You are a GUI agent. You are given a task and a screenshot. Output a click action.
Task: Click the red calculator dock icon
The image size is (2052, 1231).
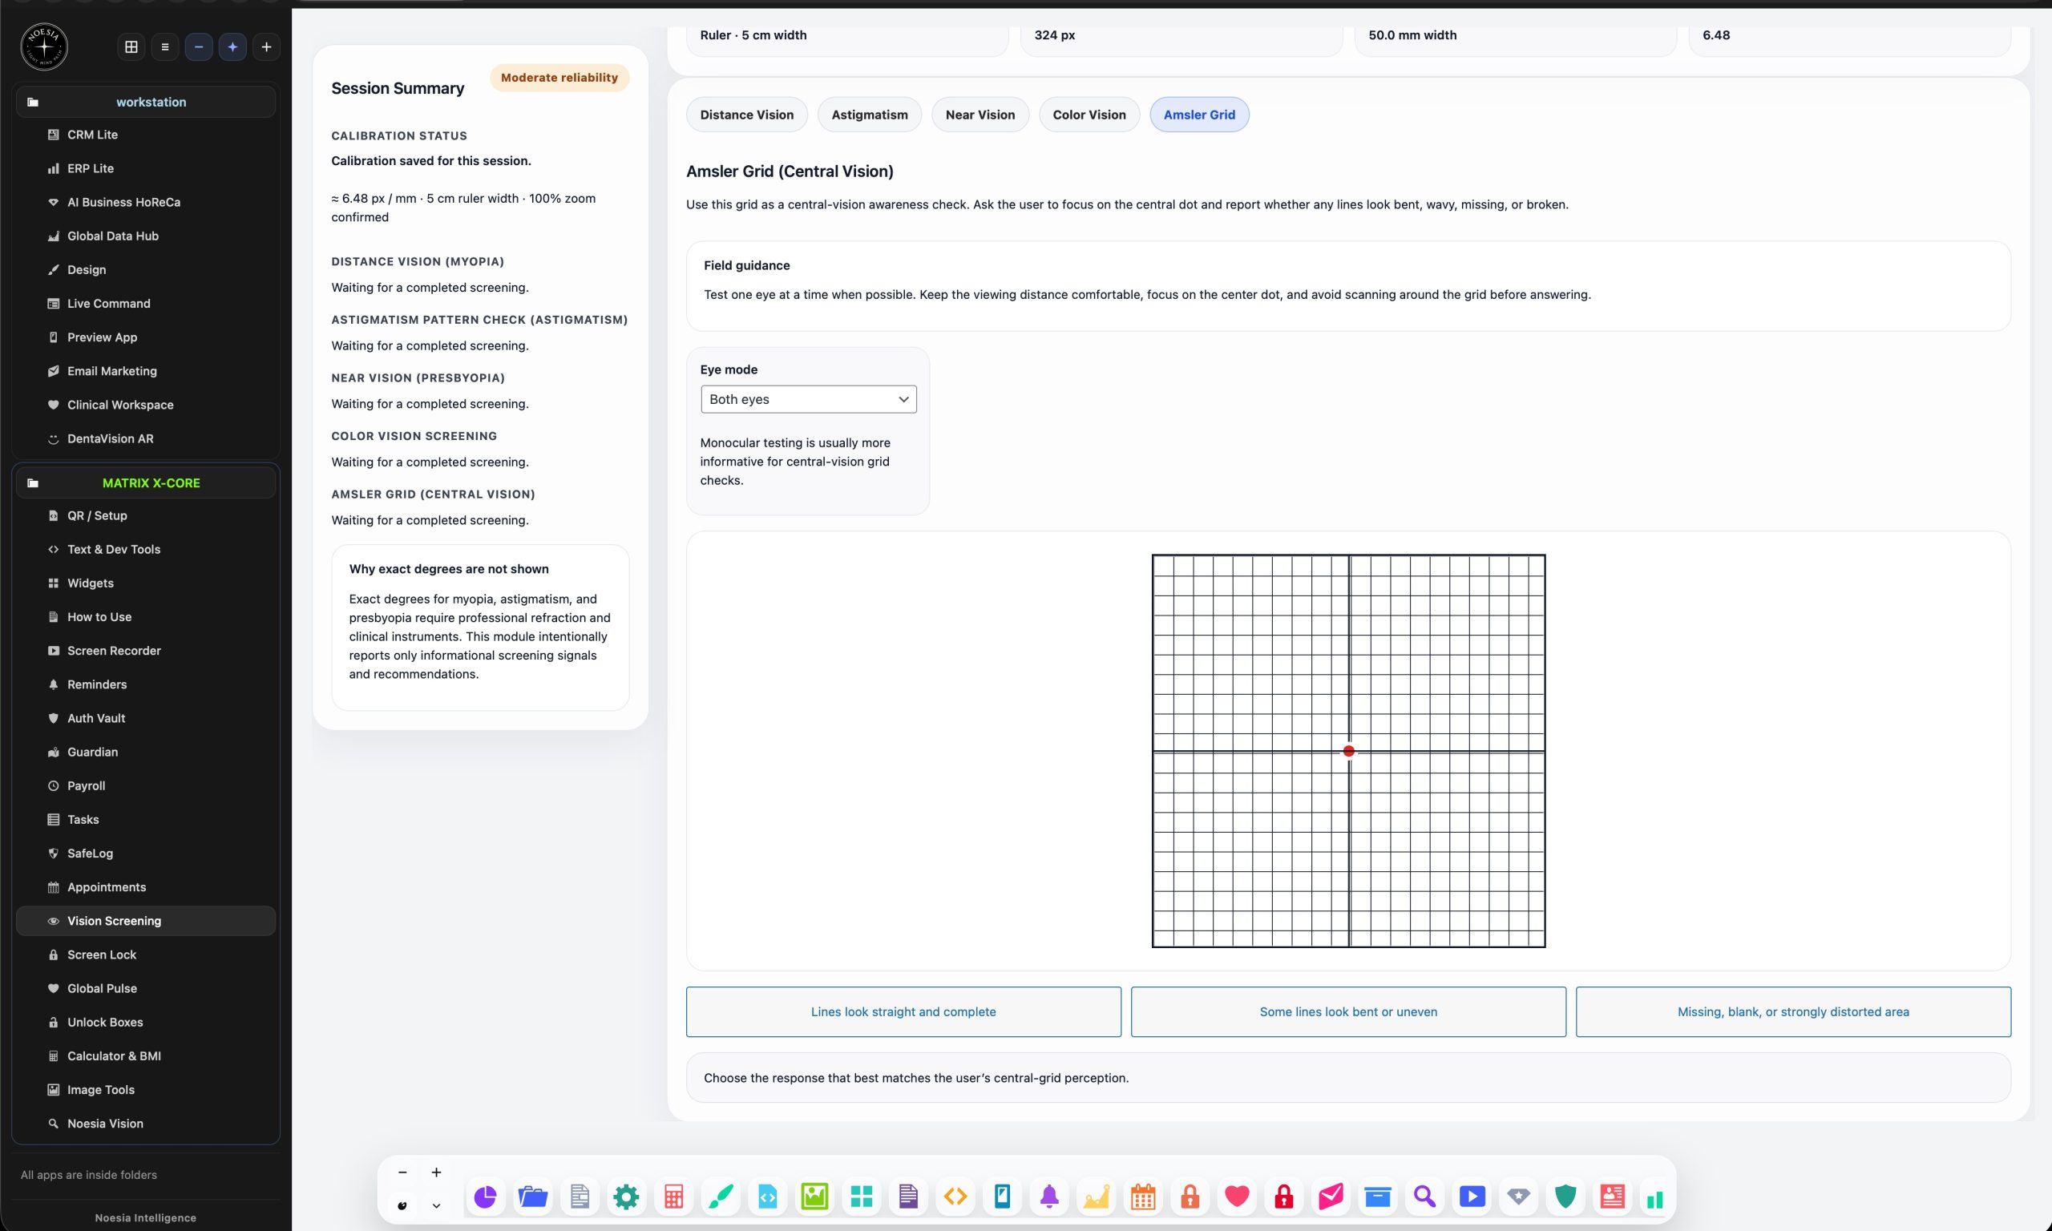pyautogui.click(x=673, y=1197)
